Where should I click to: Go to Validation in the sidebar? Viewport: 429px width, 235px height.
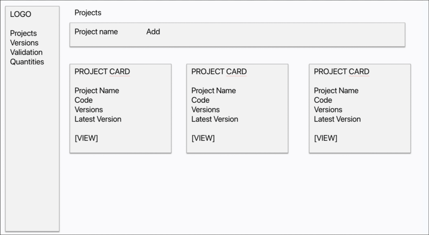26,52
